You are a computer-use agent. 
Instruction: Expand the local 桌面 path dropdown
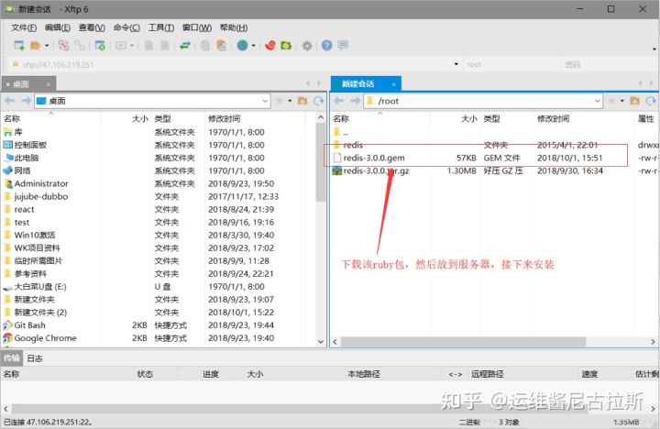[x=265, y=101]
